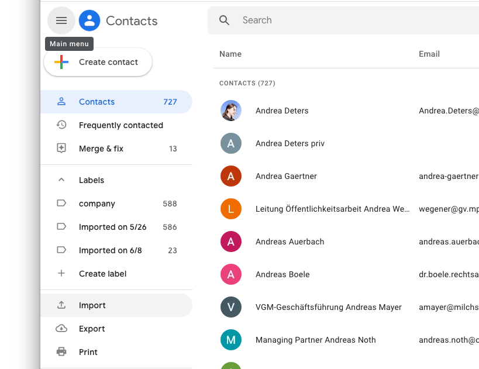Viewport: 479px width, 369px height.
Task: Open Merge & fix via its icon
Action: 61,149
